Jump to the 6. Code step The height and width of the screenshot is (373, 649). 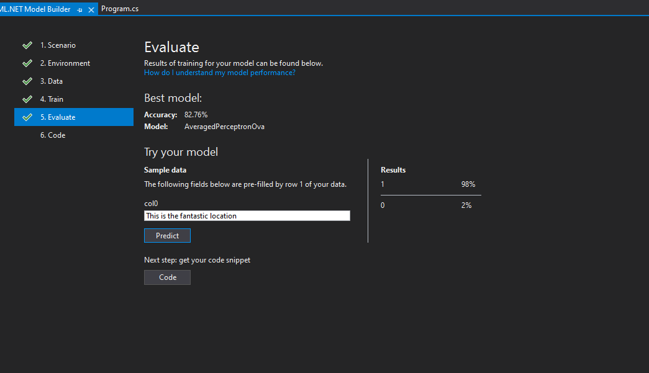tap(53, 135)
